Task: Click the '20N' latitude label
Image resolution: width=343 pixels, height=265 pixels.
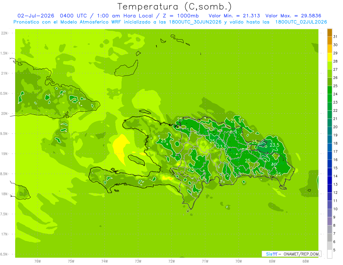Action: (x=5, y=113)
